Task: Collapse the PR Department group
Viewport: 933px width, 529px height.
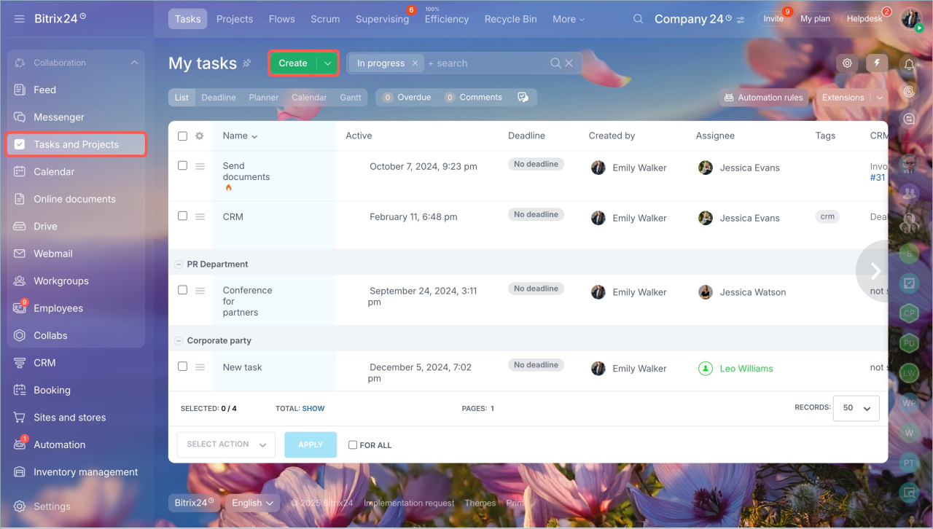Action: [179, 264]
